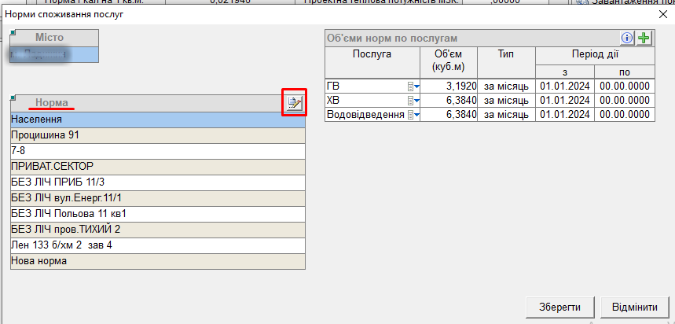Select the Нова норма row
The width and height of the screenshot is (675, 324).
tap(157, 261)
